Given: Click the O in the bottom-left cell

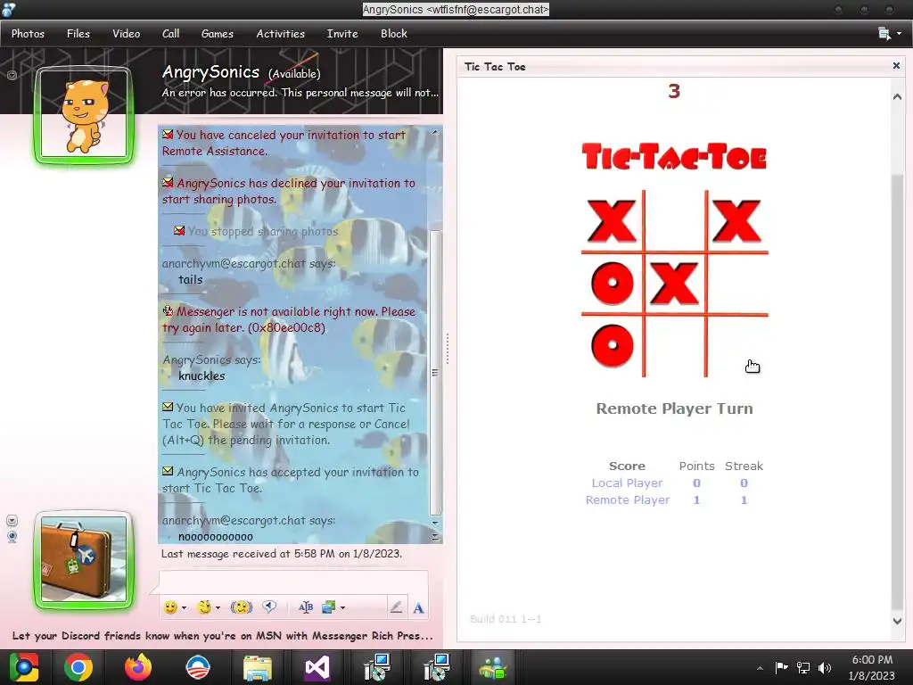Looking at the screenshot, I should (x=612, y=345).
